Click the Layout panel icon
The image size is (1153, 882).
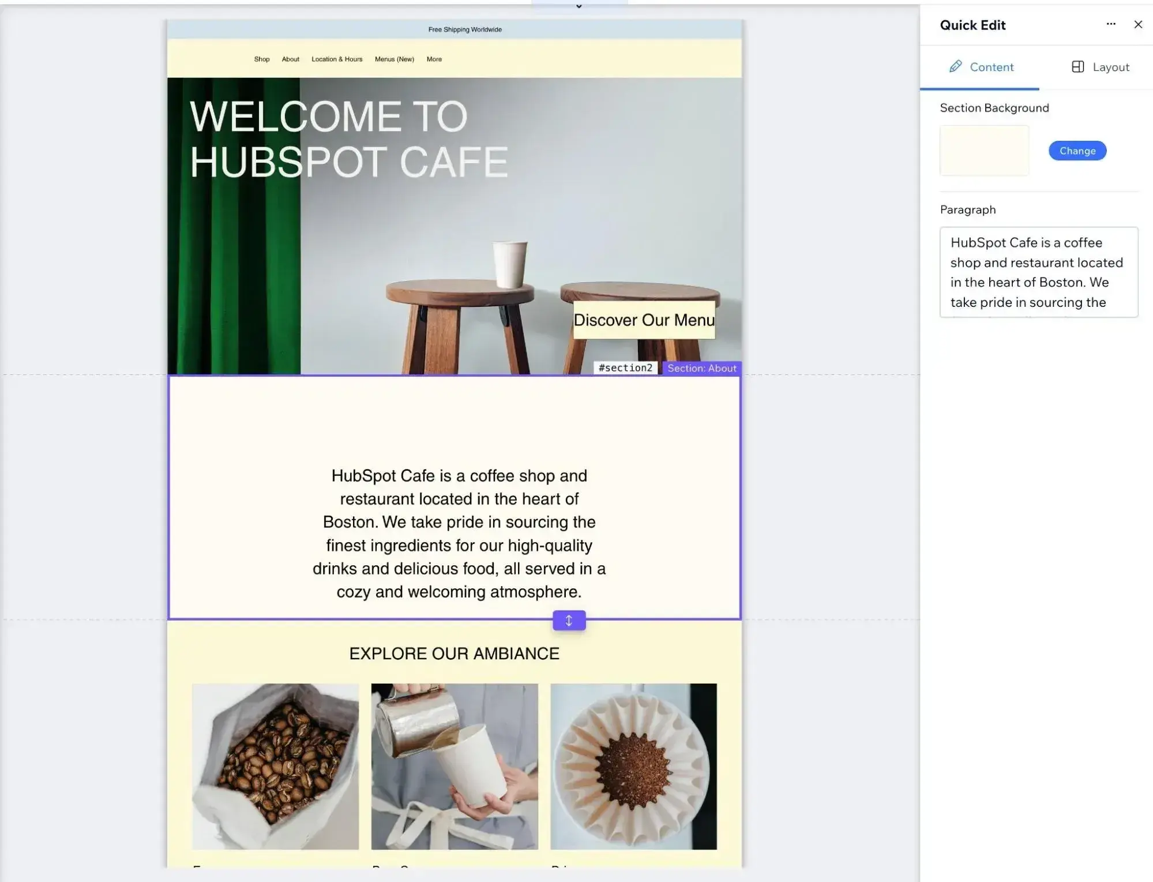tap(1077, 66)
